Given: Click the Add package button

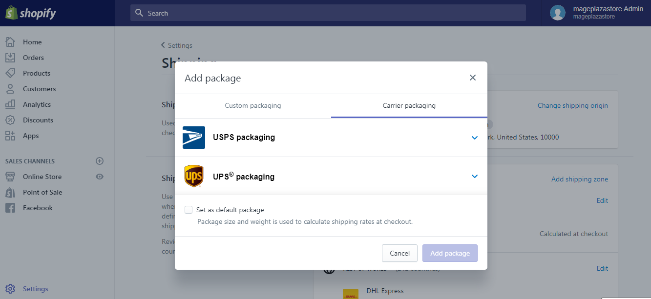Looking at the screenshot, I should click(450, 253).
